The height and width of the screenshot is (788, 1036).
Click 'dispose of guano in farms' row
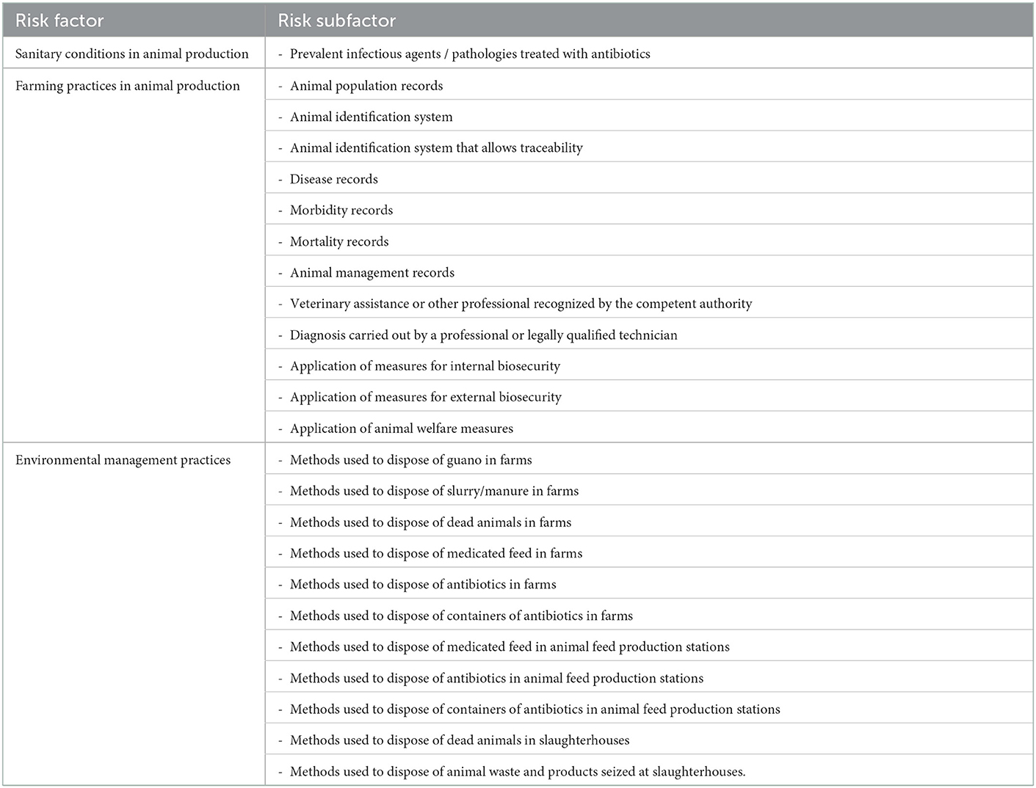click(649, 459)
